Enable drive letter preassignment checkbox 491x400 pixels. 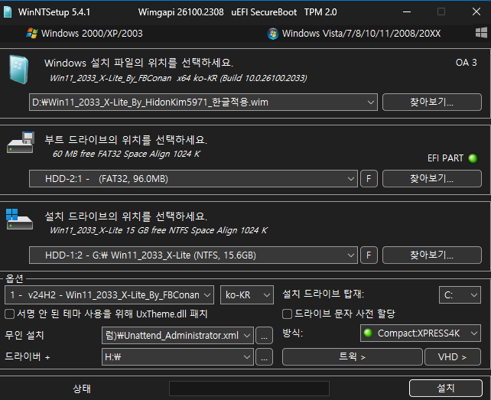pos(287,314)
